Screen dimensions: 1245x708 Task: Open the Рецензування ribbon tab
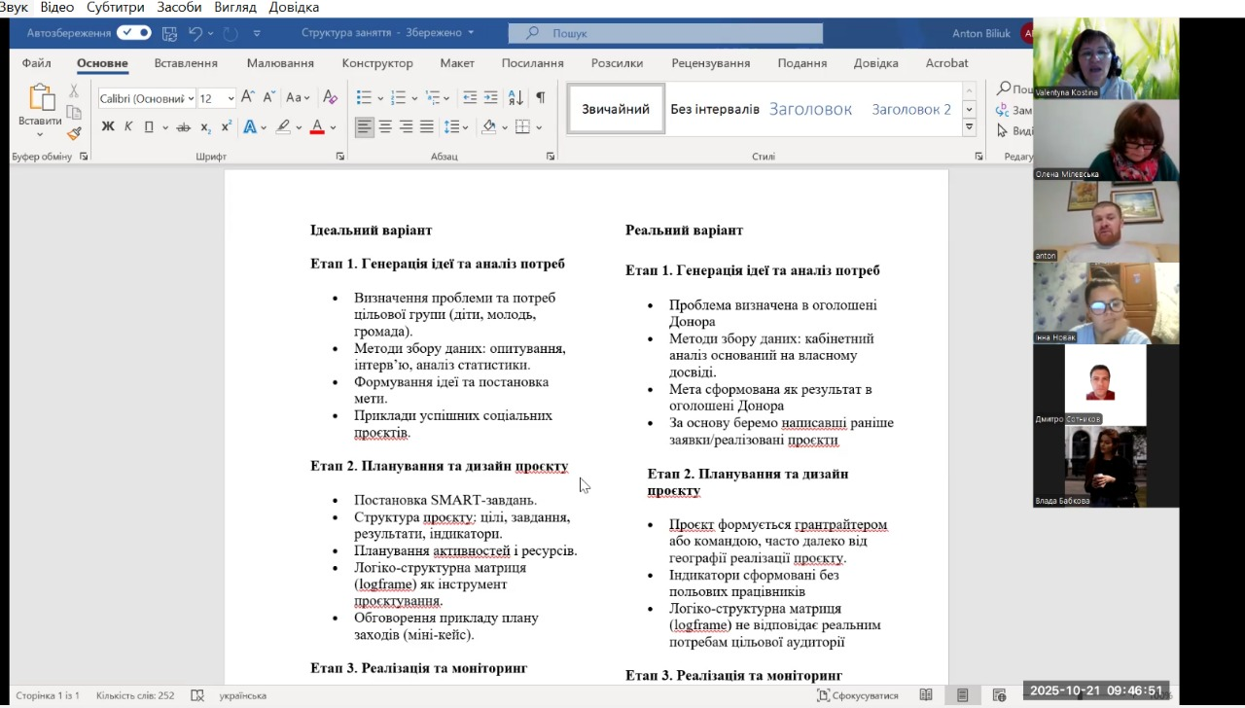point(710,63)
